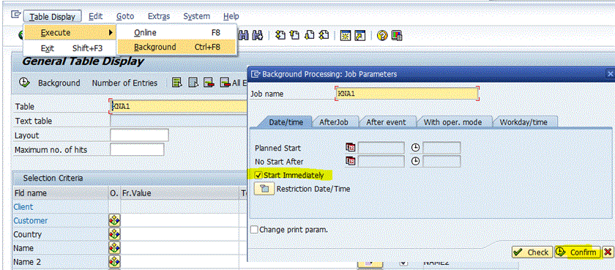Switch to the Date/time tab
Viewport: 615px width, 270px height.
point(286,122)
